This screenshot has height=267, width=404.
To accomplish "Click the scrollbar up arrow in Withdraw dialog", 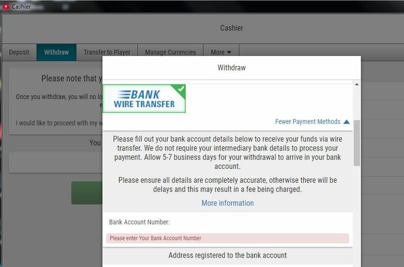I will click(357, 84).
